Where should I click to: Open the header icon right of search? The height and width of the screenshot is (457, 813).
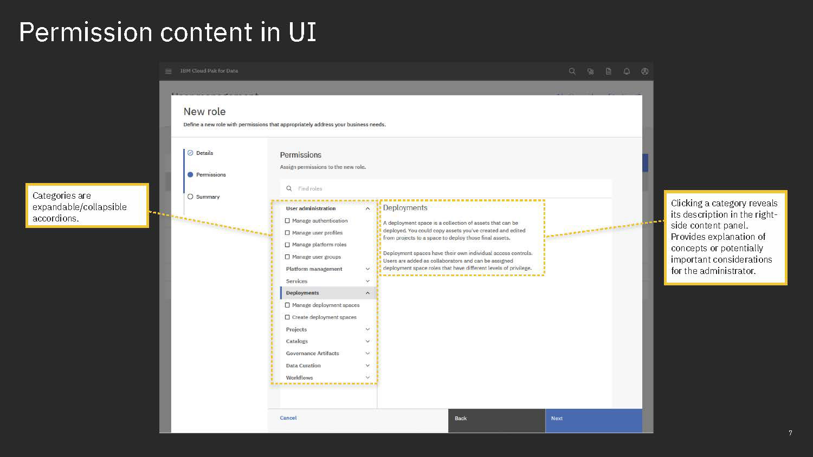point(590,71)
